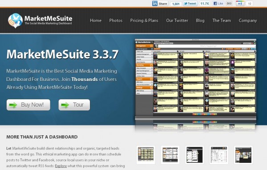Open the second screenshot thumbnail

[x=170, y=155]
